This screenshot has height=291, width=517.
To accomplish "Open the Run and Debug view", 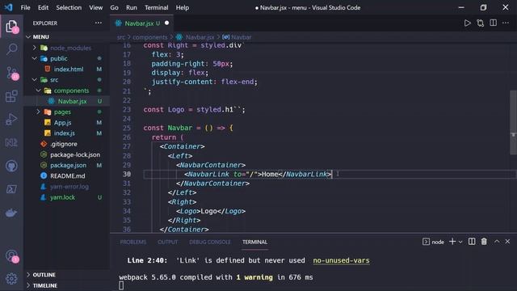I will [11, 120].
